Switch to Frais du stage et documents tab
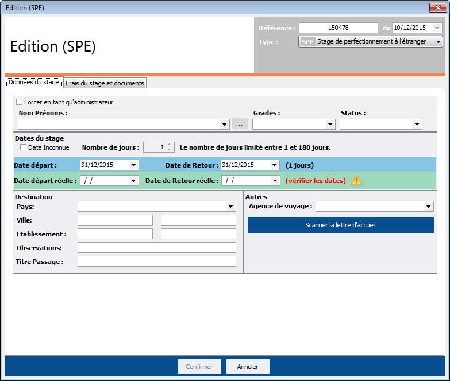The width and height of the screenshot is (450, 381). [x=105, y=83]
